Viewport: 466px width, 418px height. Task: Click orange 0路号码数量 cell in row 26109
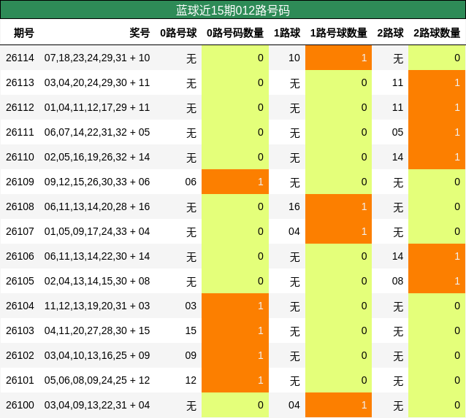tap(235, 182)
